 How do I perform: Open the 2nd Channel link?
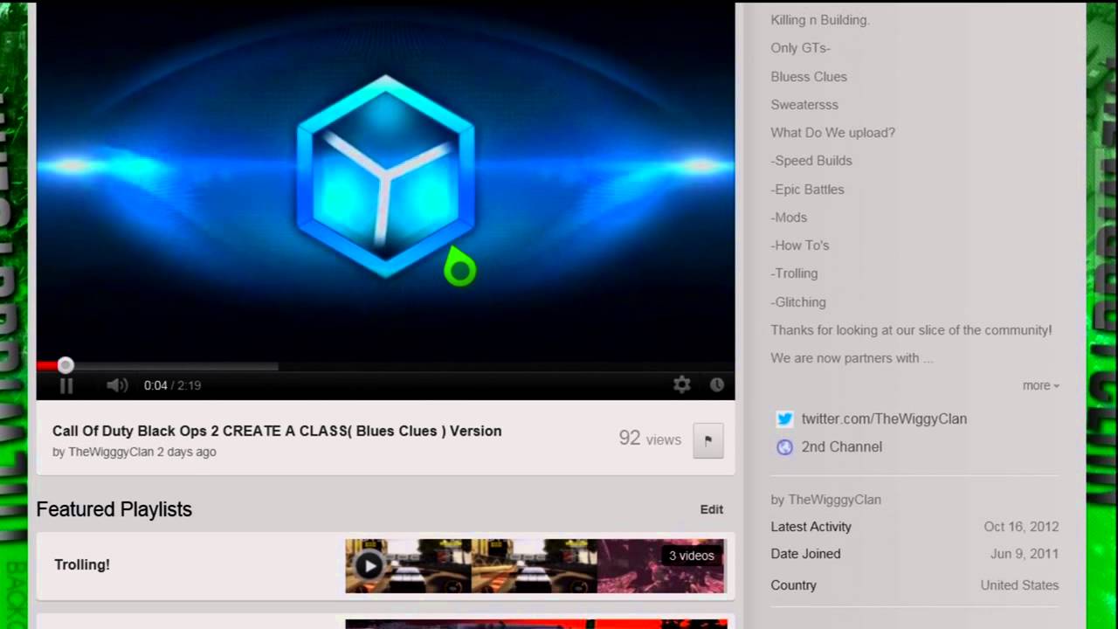842,446
